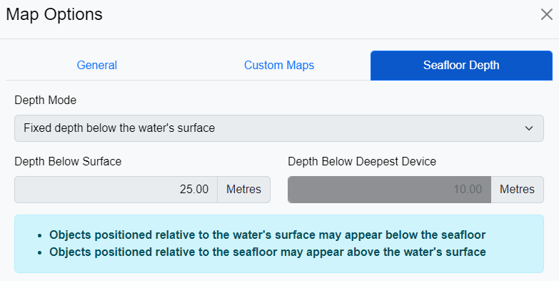Select the Seafloor Depth tab
This screenshot has width=559, height=288.
(x=461, y=66)
